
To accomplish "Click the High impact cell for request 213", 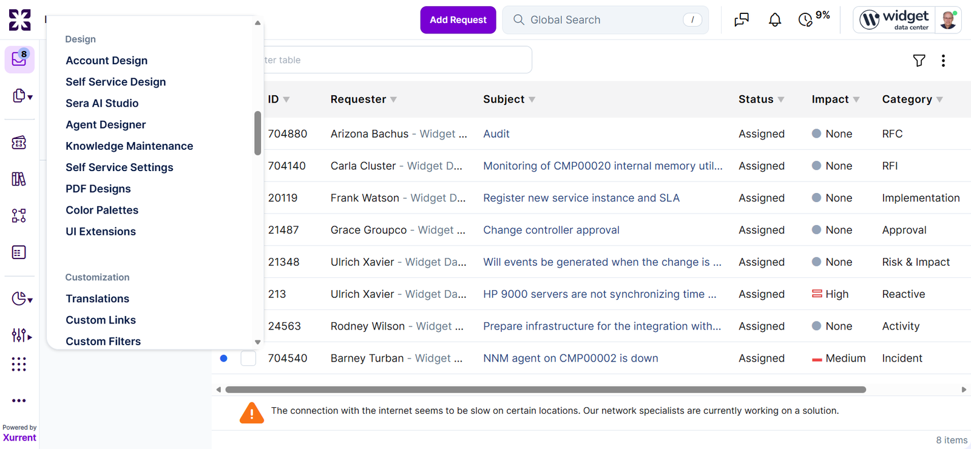I will 830,294.
